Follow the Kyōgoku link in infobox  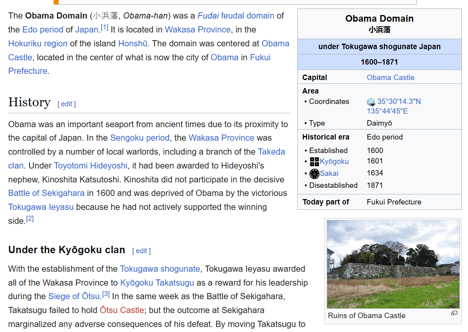[334, 162]
